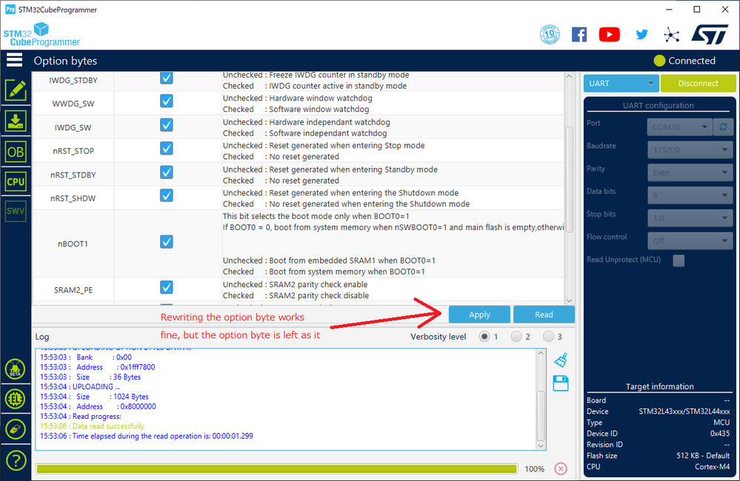Clear the log with broom icon
The width and height of the screenshot is (740, 481).
[561, 360]
